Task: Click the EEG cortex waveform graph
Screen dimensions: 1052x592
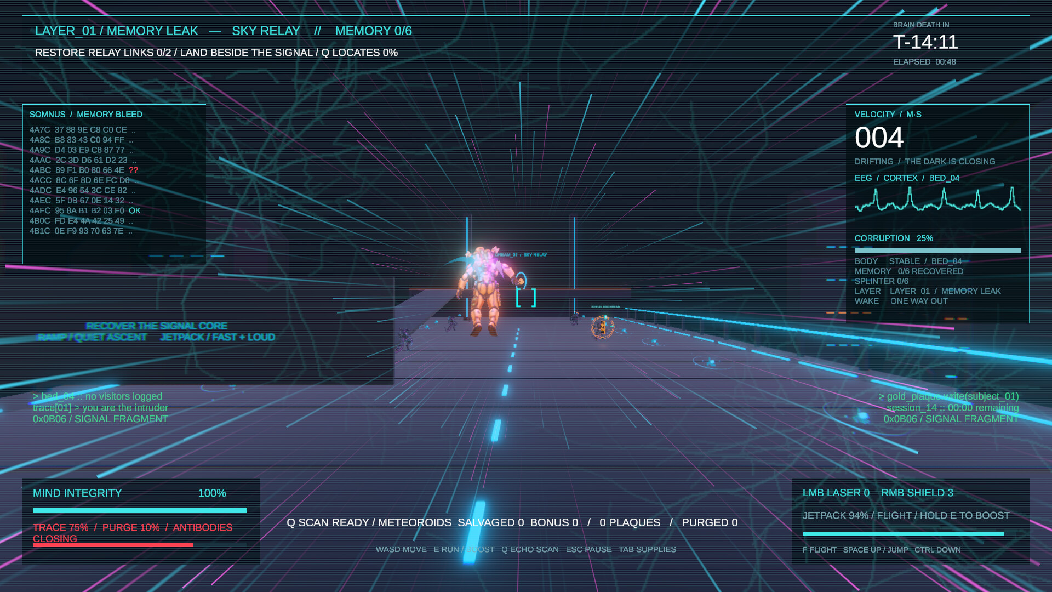Action: 937,199
